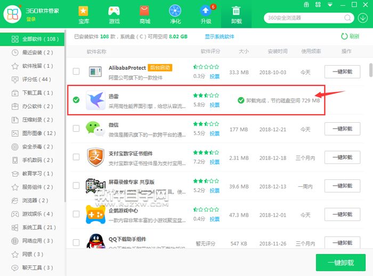Select 图形图像 (12) category
373x276 pixels.
click(33, 133)
